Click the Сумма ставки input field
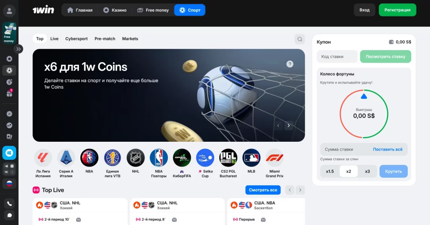The height and width of the screenshot is (225, 430). click(x=346, y=149)
